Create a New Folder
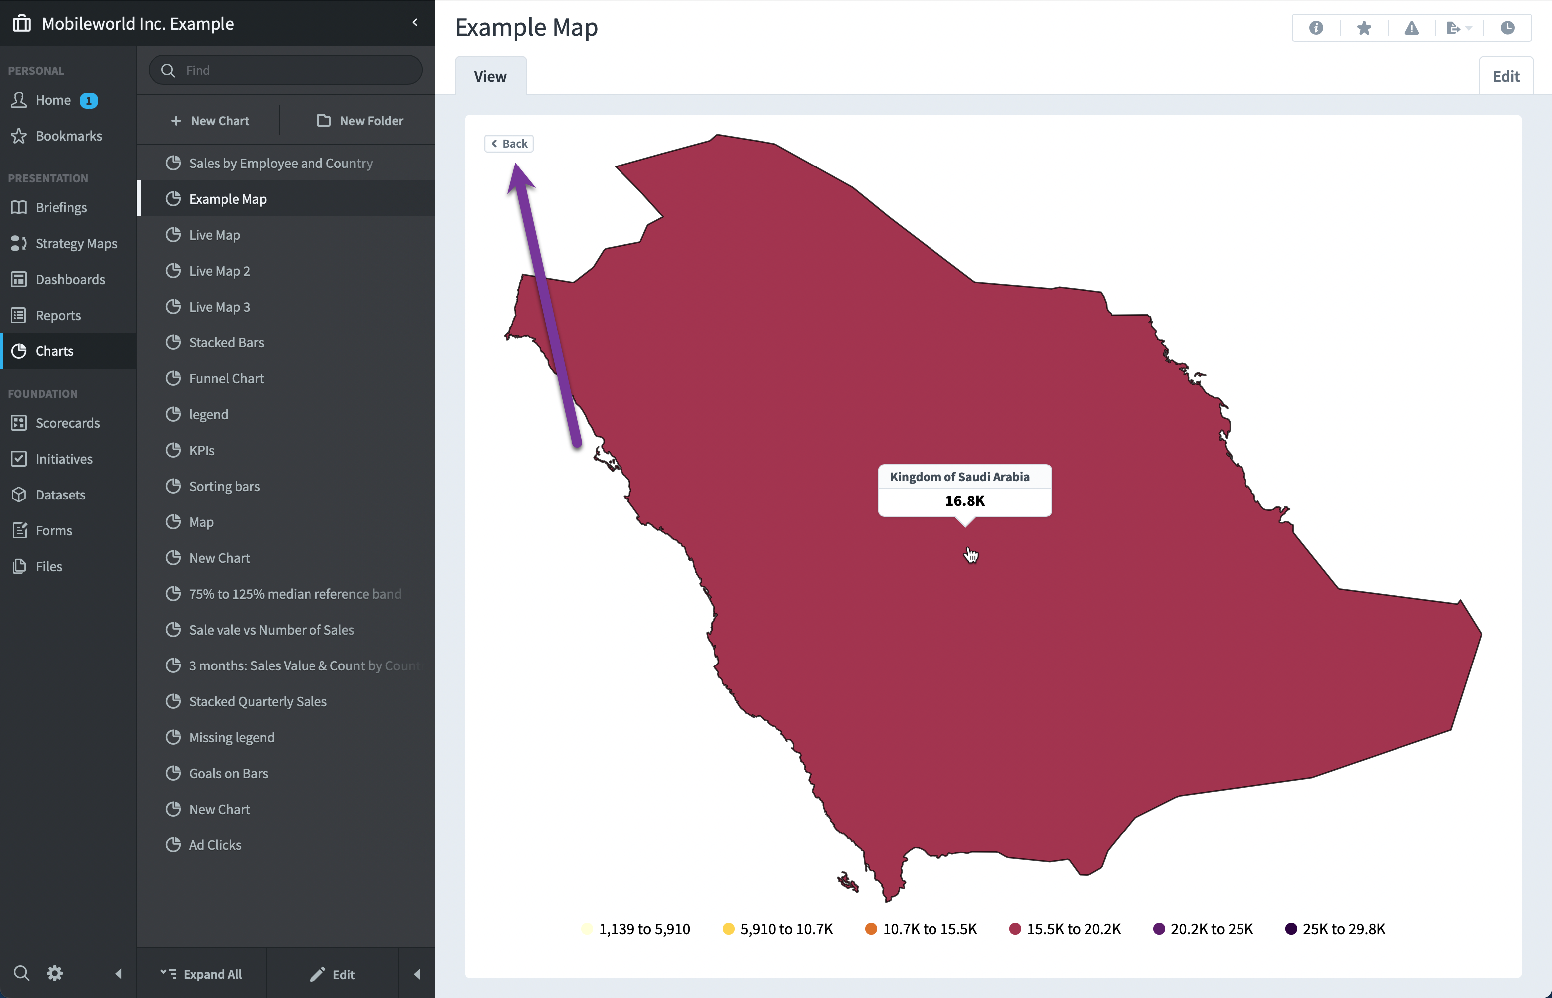 point(359,121)
